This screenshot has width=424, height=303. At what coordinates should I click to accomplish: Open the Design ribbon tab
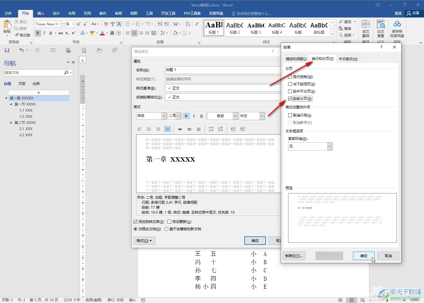pos(56,13)
